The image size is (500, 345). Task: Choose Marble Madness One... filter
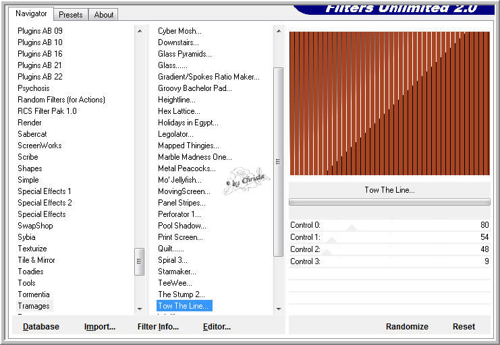pyautogui.click(x=195, y=157)
